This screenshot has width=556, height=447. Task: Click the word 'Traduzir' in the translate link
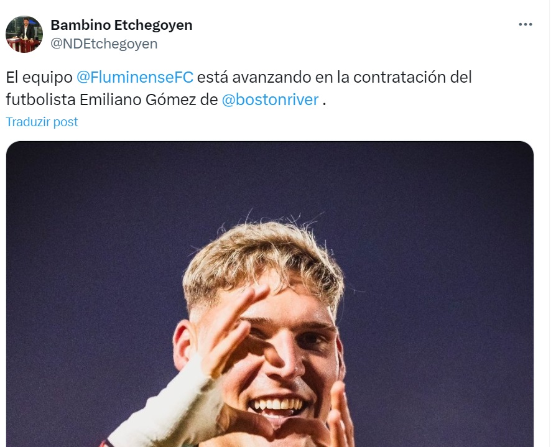(x=27, y=122)
